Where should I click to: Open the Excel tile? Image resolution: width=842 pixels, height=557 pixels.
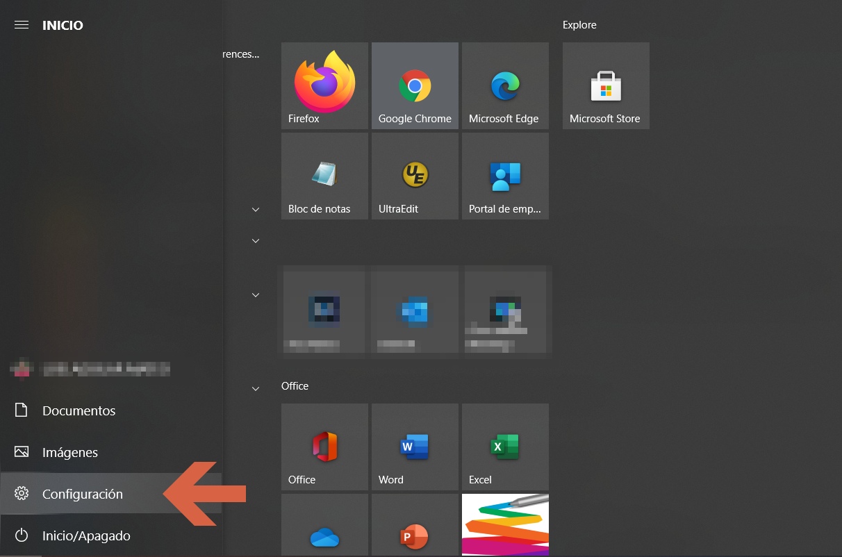pyautogui.click(x=505, y=447)
